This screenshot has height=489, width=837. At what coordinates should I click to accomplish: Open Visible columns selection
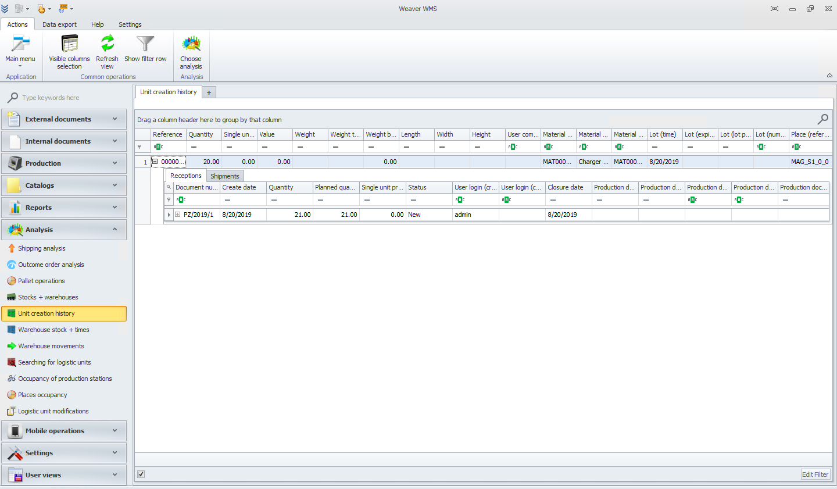pos(69,51)
